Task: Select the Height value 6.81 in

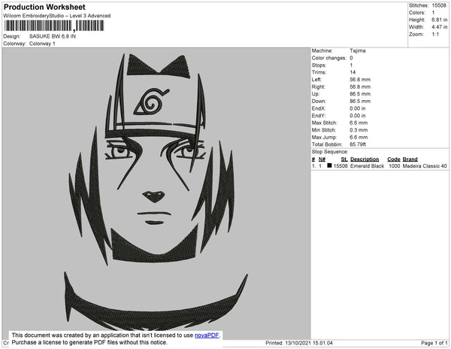Action: click(440, 20)
